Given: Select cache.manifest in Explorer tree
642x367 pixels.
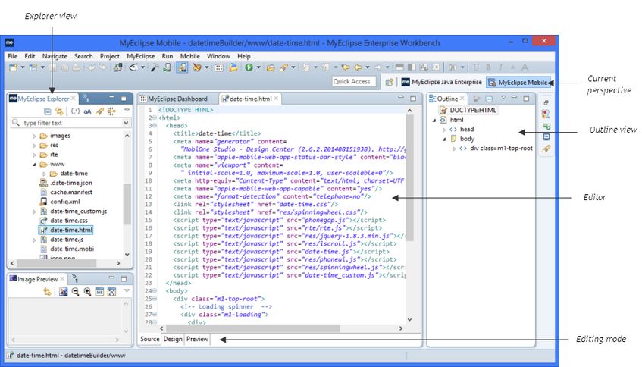Looking at the screenshot, I should coord(67,193).
